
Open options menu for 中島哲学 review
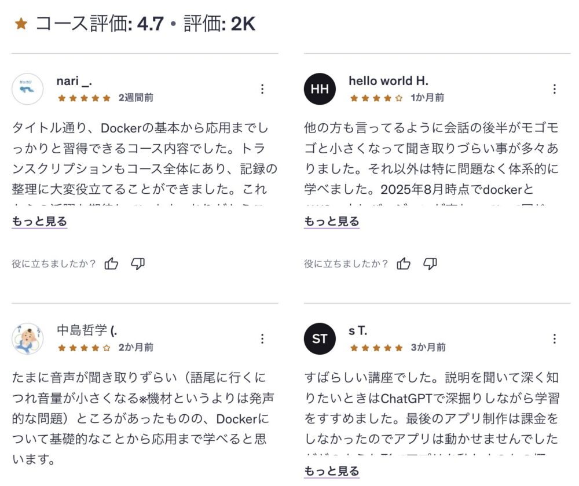(x=262, y=338)
